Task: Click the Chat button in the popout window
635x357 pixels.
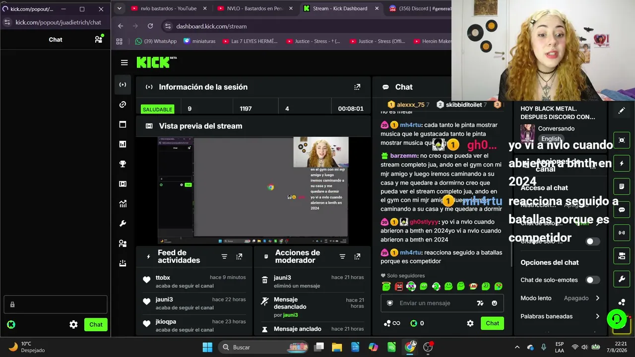Action: pyautogui.click(x=96, y=325)
